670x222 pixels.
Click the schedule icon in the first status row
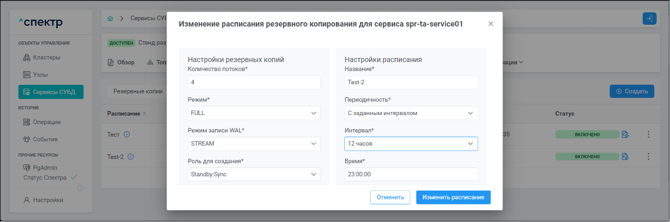625,134
